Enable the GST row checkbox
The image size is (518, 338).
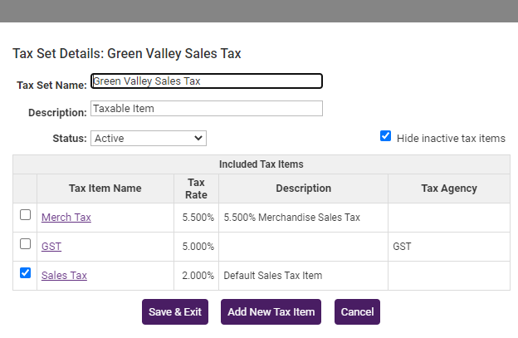click(25, 244)
